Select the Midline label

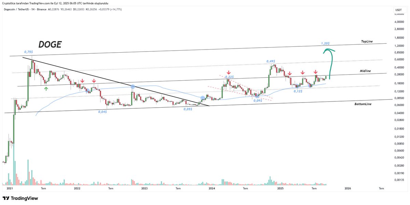(x=365, y=71)
